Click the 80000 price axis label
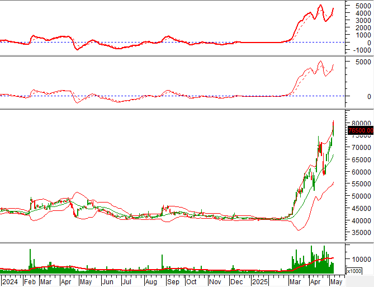The width and height of the screenshot is (374, 287). (x=361, y=124)
